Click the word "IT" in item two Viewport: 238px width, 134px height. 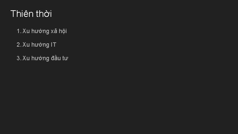click(54, 45)
